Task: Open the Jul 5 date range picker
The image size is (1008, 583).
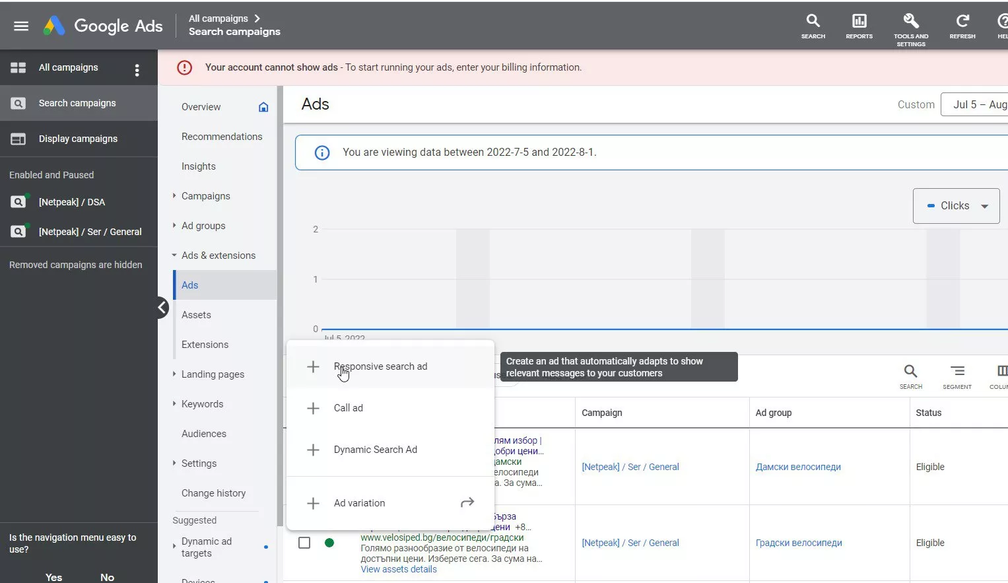Action: (x=975, y=104)
